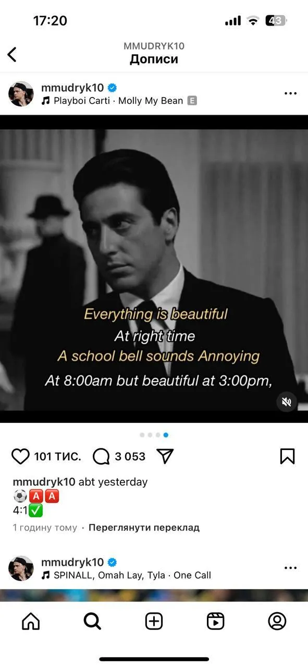Open comments via speech bubble icon

(x=101, y=456)
